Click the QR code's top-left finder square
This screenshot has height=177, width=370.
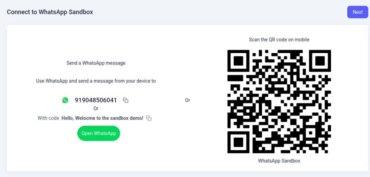click(x=238, y=61)
